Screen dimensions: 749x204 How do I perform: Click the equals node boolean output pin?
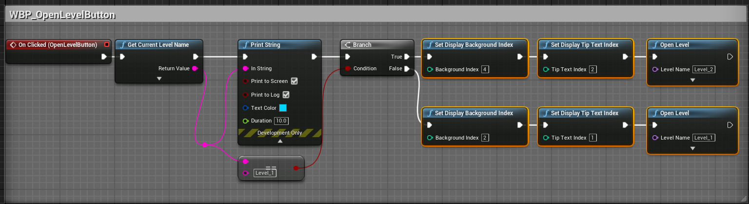[x=296, y=168]
